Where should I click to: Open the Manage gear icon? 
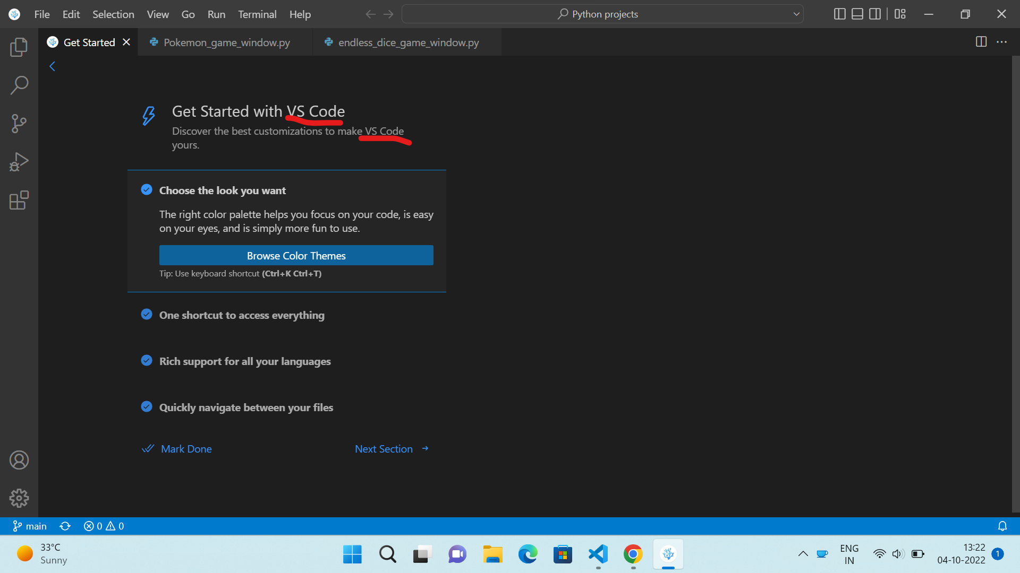(x=19, y=498)
